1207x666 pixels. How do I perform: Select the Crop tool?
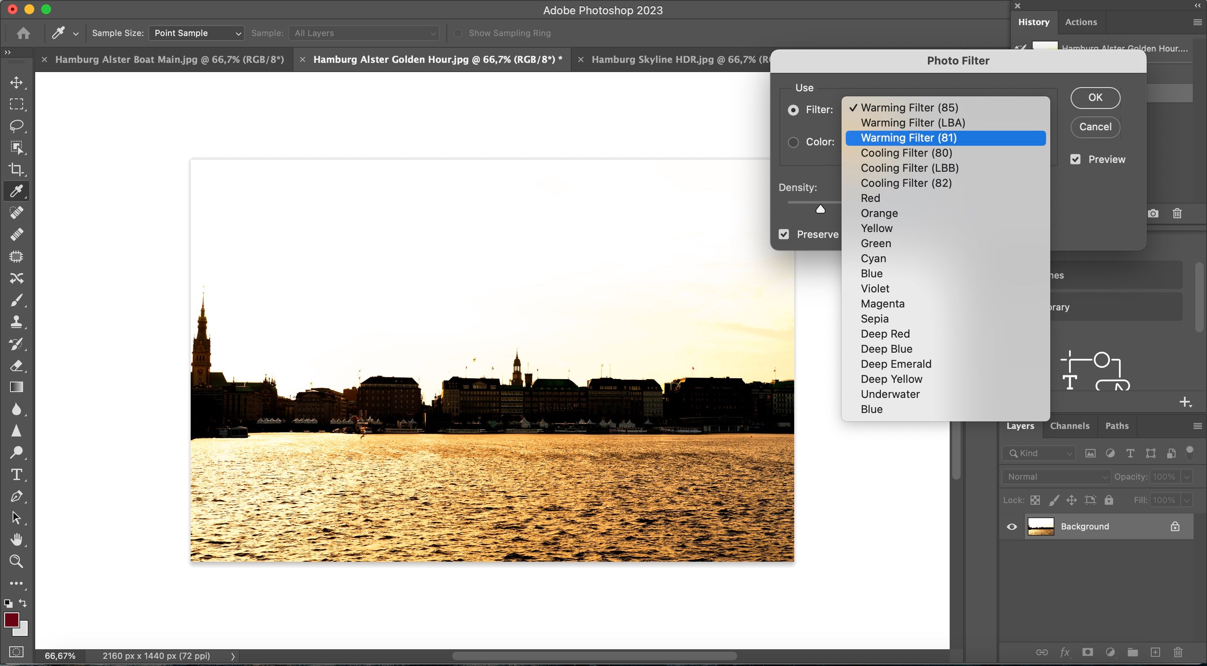[x=16, y=169]
